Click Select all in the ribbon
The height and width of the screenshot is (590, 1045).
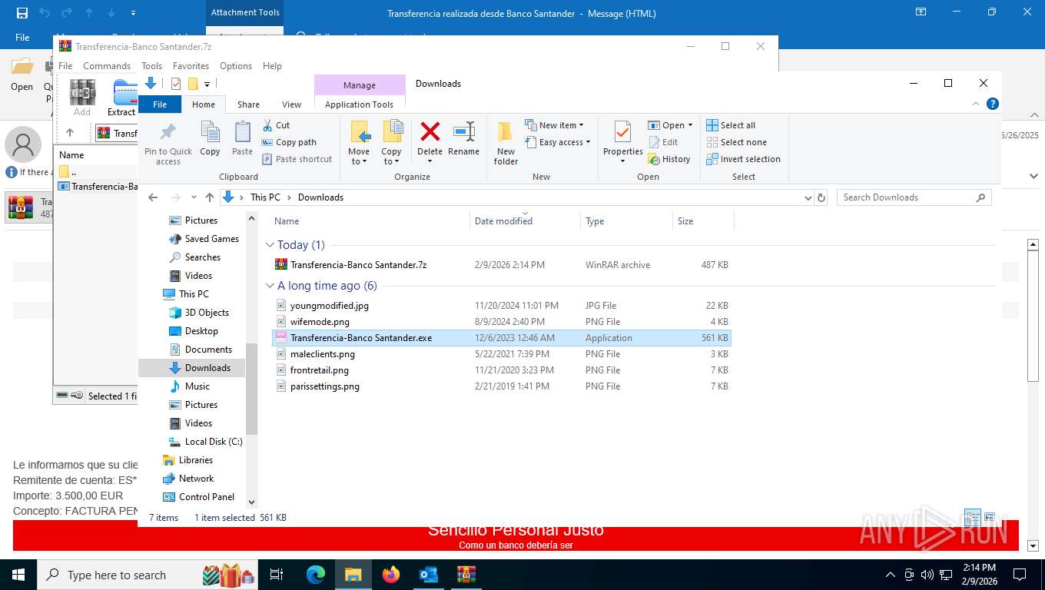(731, 125)
